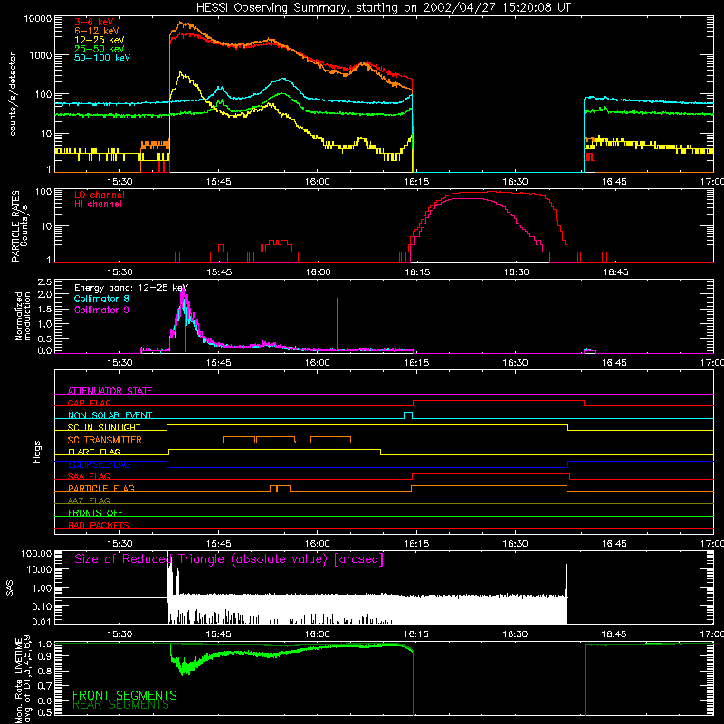Select the REAR SEGMENTS legend label

point(121,705)
